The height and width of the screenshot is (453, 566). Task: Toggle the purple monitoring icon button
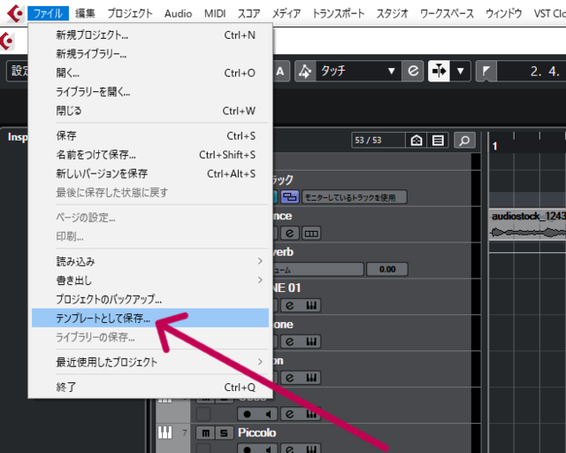(290, 197)
